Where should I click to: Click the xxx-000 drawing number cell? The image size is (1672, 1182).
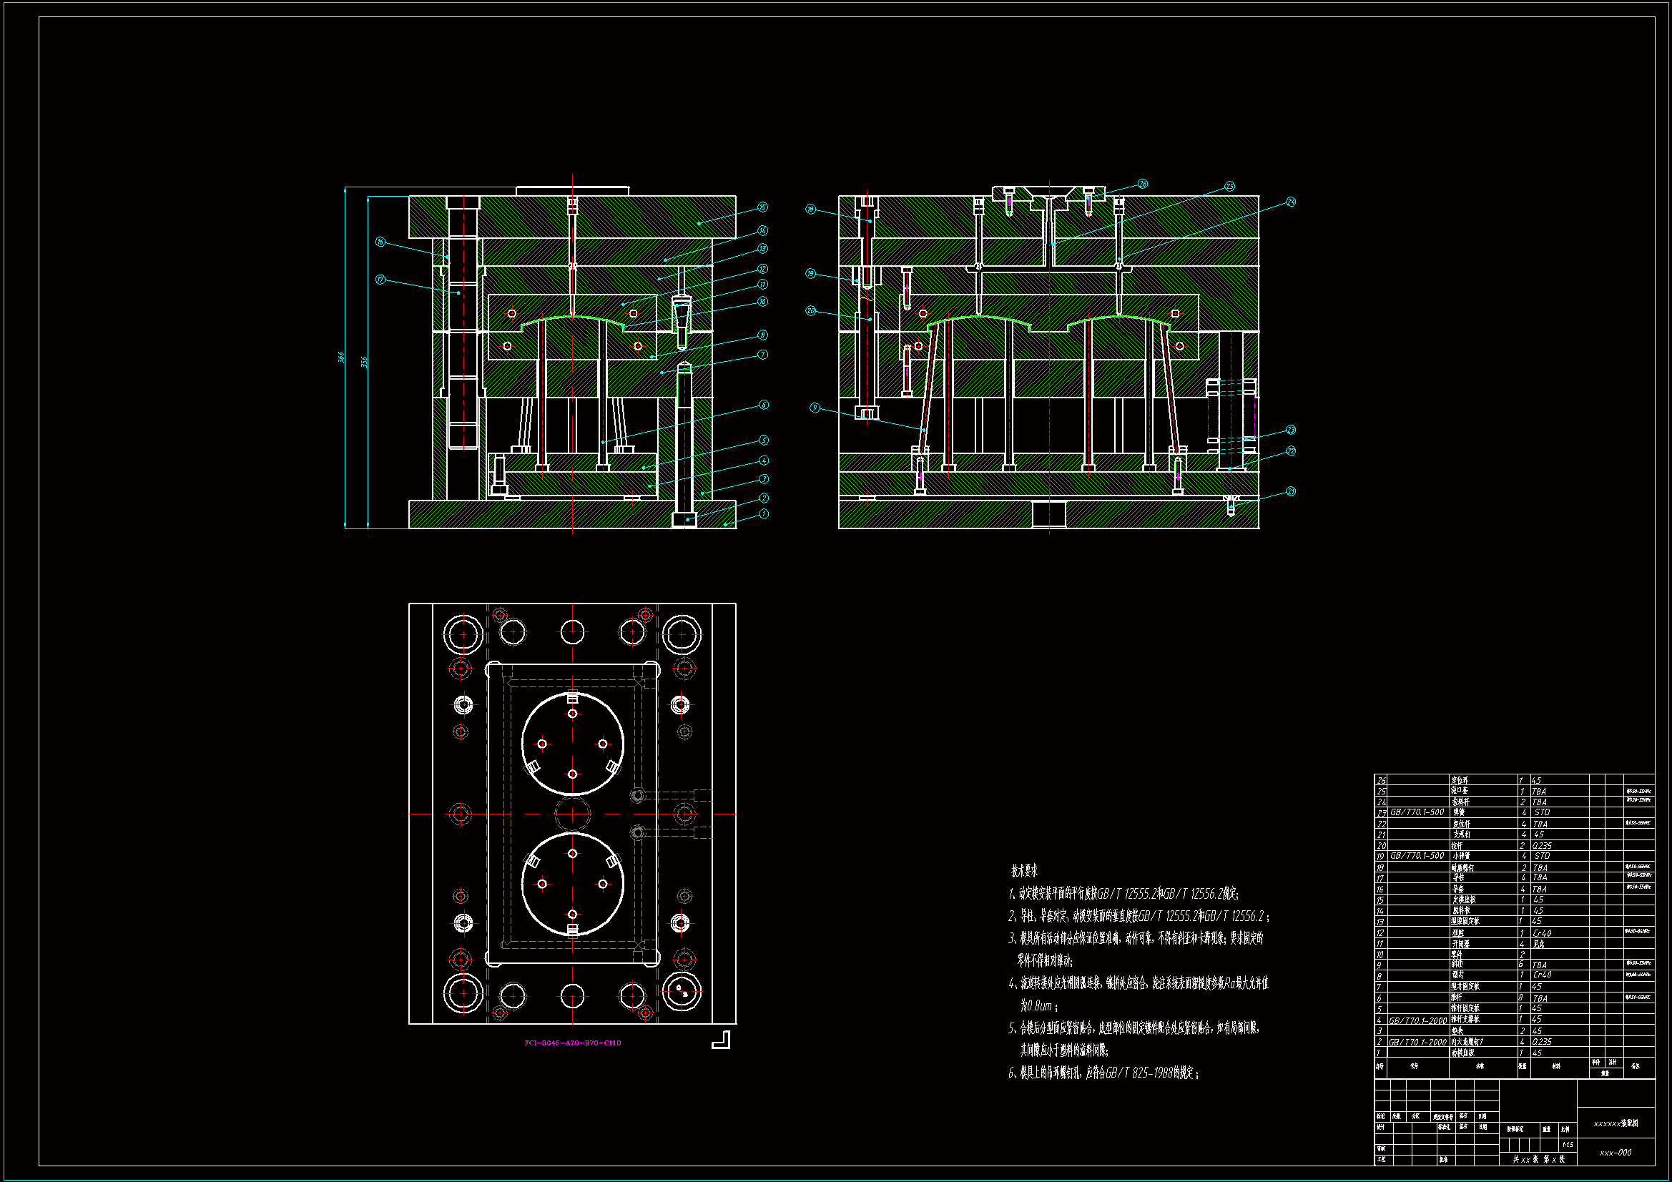point(1616,1153)
